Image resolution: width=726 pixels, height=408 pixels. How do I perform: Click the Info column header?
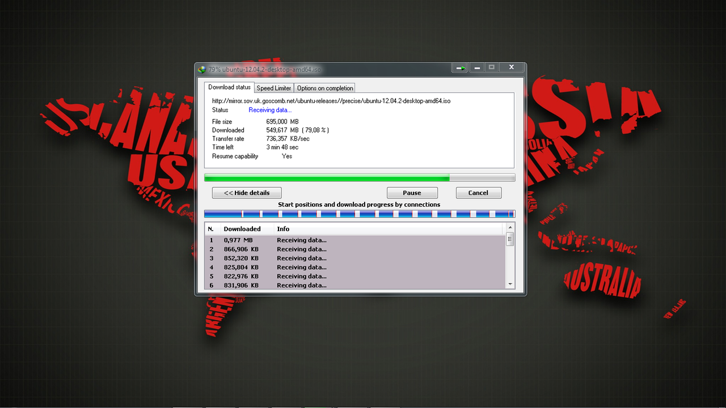tap(389, 229)
